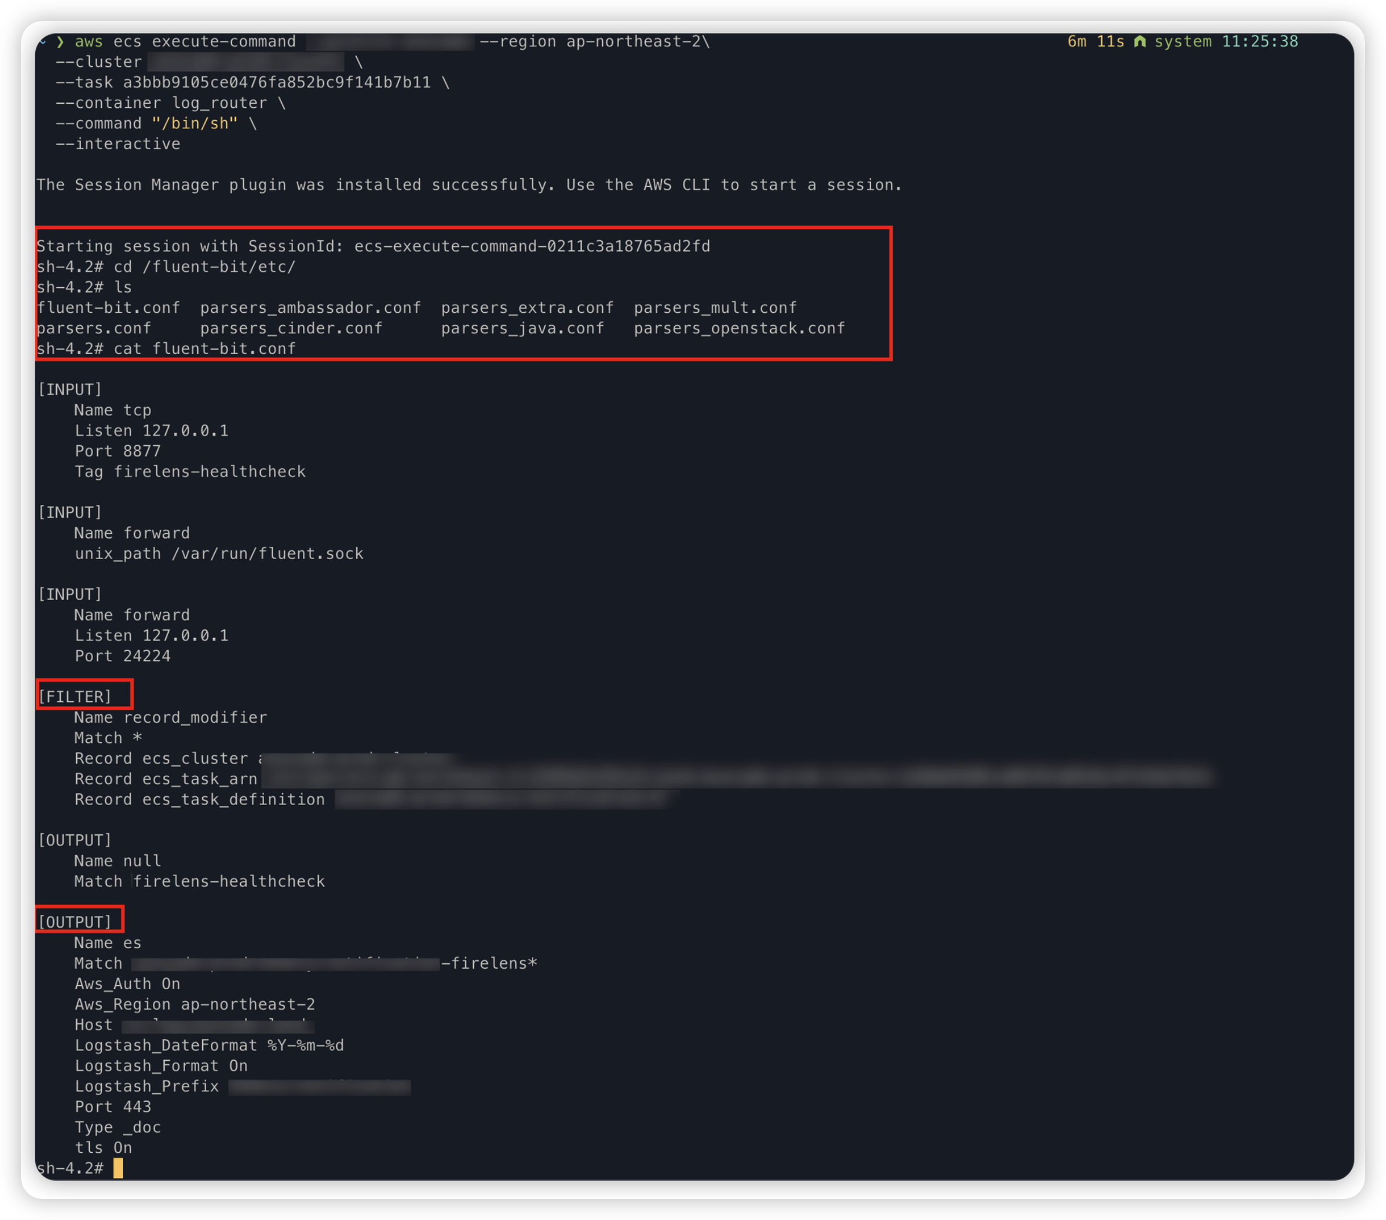Click the parsers_ambassador.conf filename

(x=310, y=308)
